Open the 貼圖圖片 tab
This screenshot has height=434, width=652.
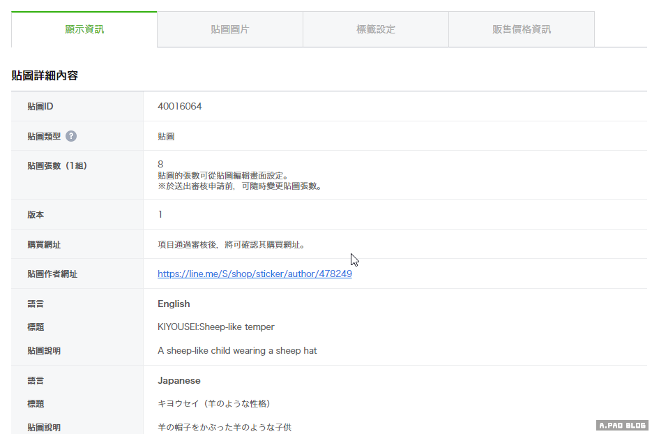click(229, 29)
